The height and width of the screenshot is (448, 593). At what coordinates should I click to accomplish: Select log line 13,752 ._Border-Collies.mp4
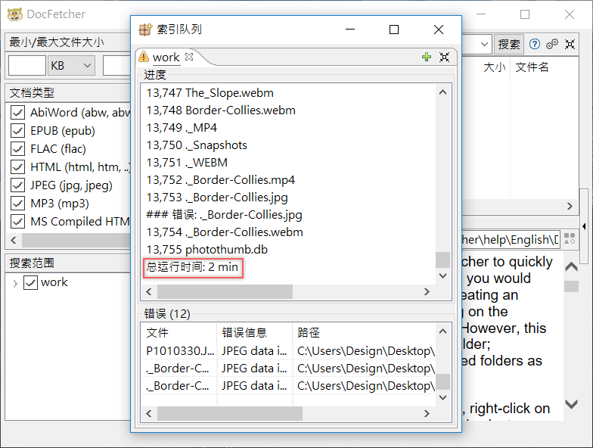point(221,180)
